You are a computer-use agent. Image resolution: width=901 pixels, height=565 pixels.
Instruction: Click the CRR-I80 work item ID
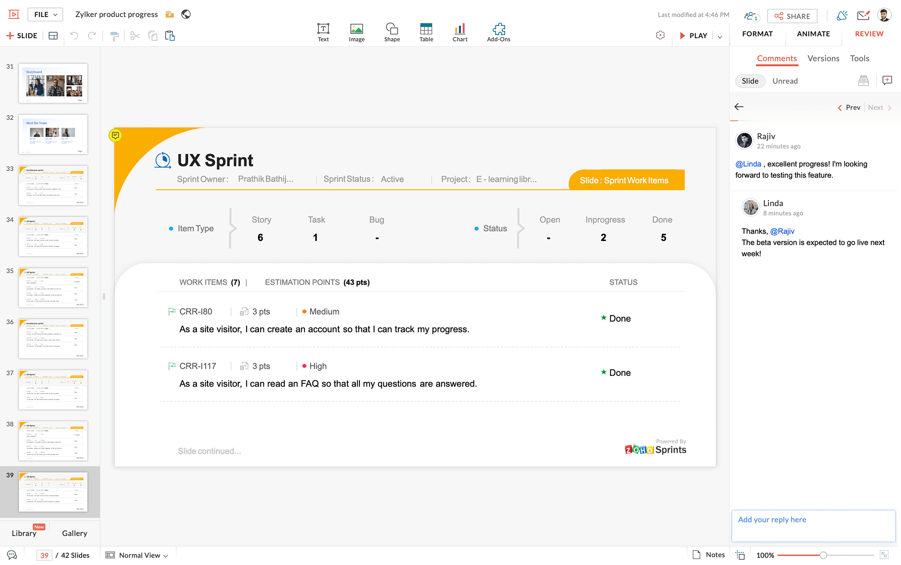(196, 312)
